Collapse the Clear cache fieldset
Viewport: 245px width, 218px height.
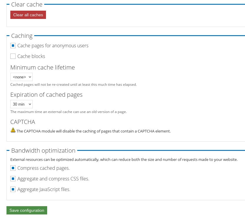(27, 4)
